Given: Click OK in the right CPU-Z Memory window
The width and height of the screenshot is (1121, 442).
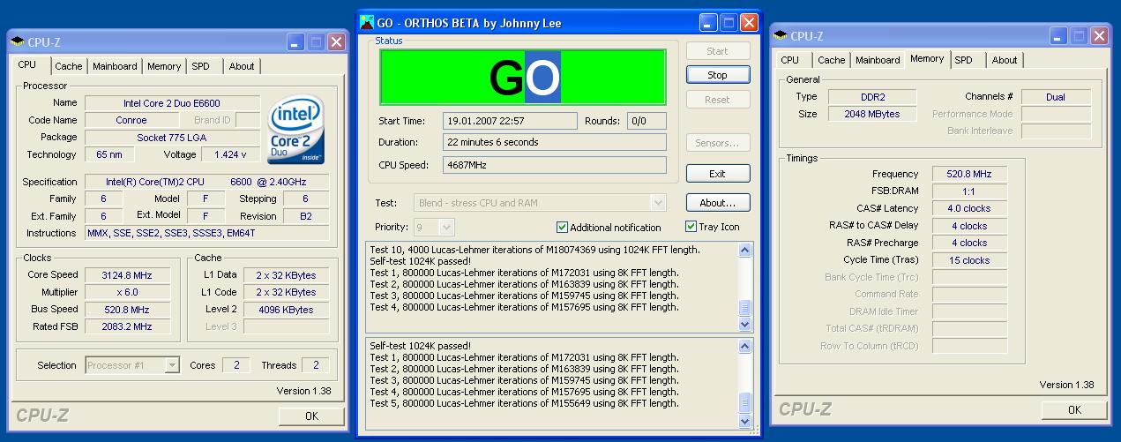Looking at the screenshot, I should coord(1074,409).
